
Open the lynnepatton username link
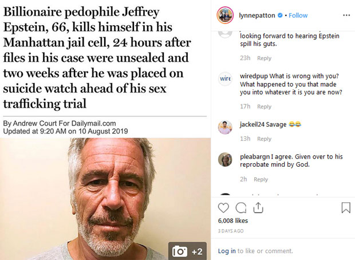click(259, 15)
